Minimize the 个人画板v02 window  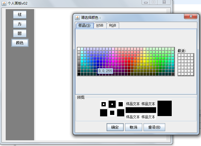point(146,2)
